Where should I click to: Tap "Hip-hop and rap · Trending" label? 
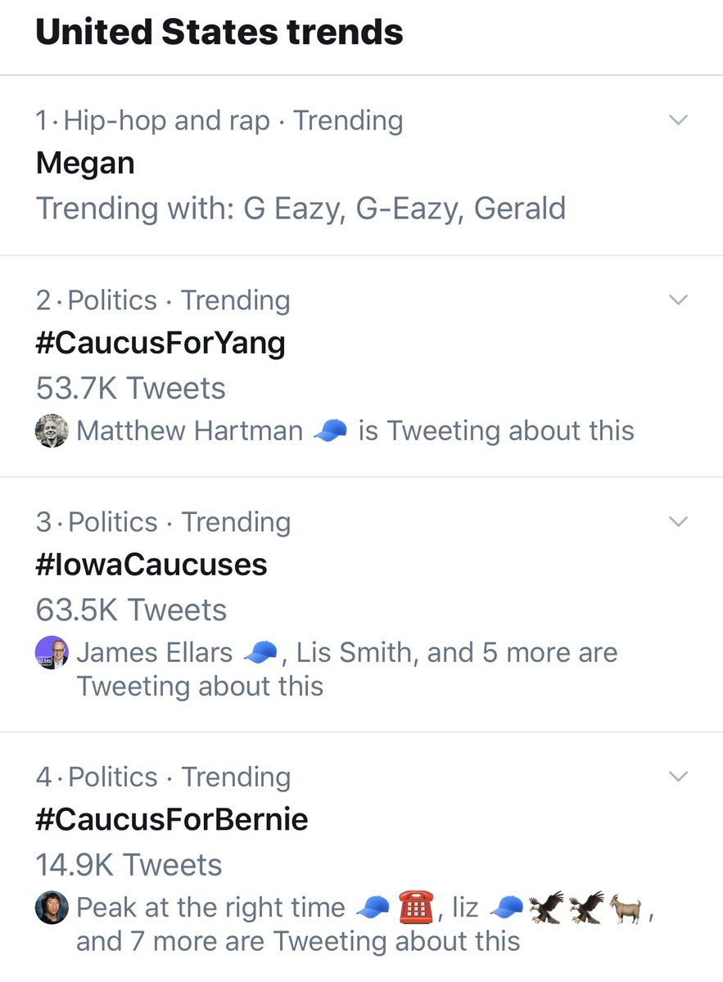(219, 121)
